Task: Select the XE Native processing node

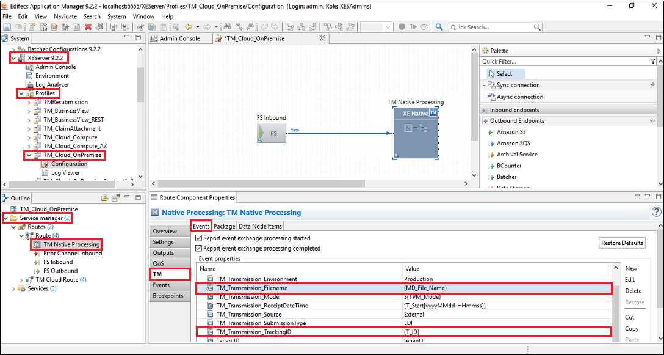Action: (416, 133)
